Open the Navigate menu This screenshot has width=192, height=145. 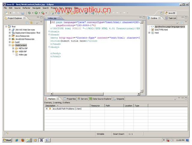36,8
